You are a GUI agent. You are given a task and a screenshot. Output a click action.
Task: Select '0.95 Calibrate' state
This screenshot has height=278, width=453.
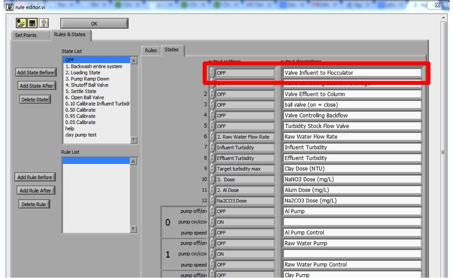[x=97, y=116]
